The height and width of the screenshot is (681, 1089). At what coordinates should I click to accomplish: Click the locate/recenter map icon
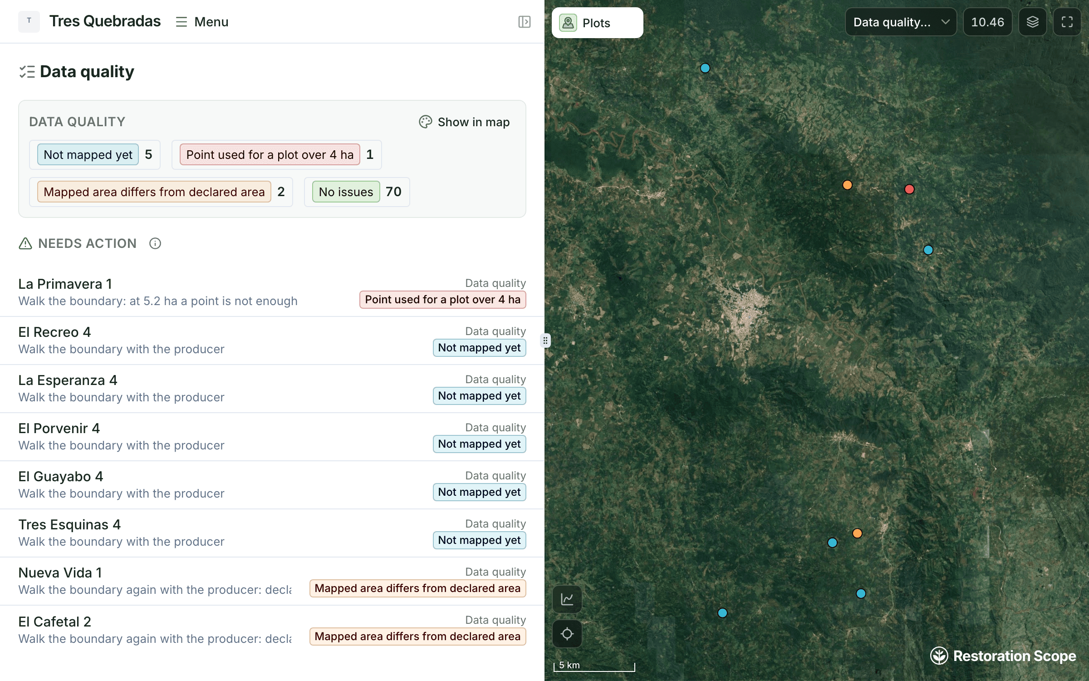pyautogui.click(x=567, y=634)
